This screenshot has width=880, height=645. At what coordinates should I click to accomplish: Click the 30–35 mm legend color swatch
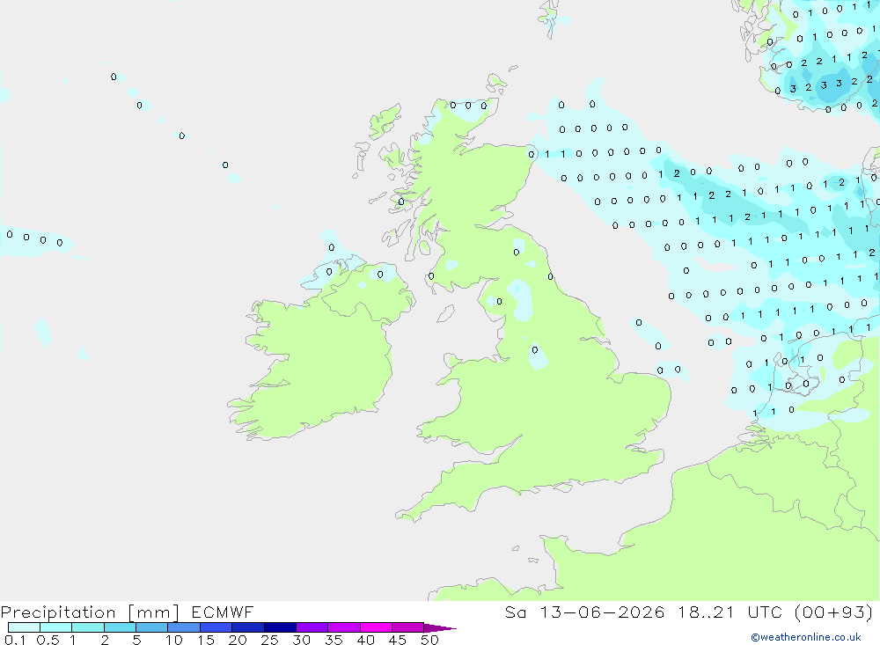click(x=312, y=627)
